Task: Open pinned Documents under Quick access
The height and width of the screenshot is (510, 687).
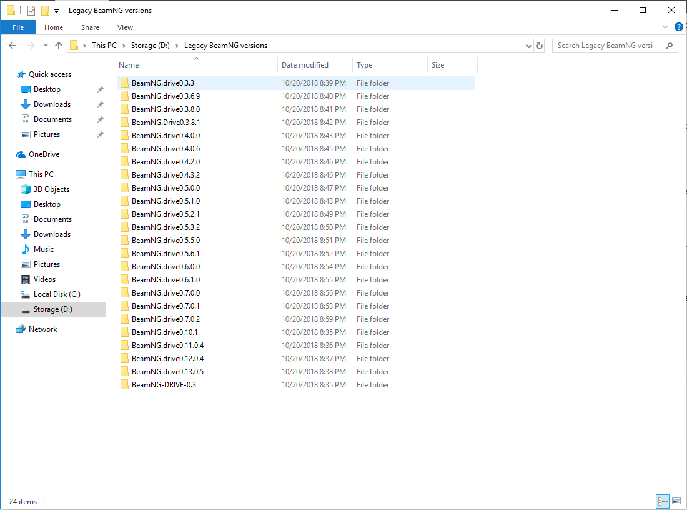Action: (x=52, y=119)
